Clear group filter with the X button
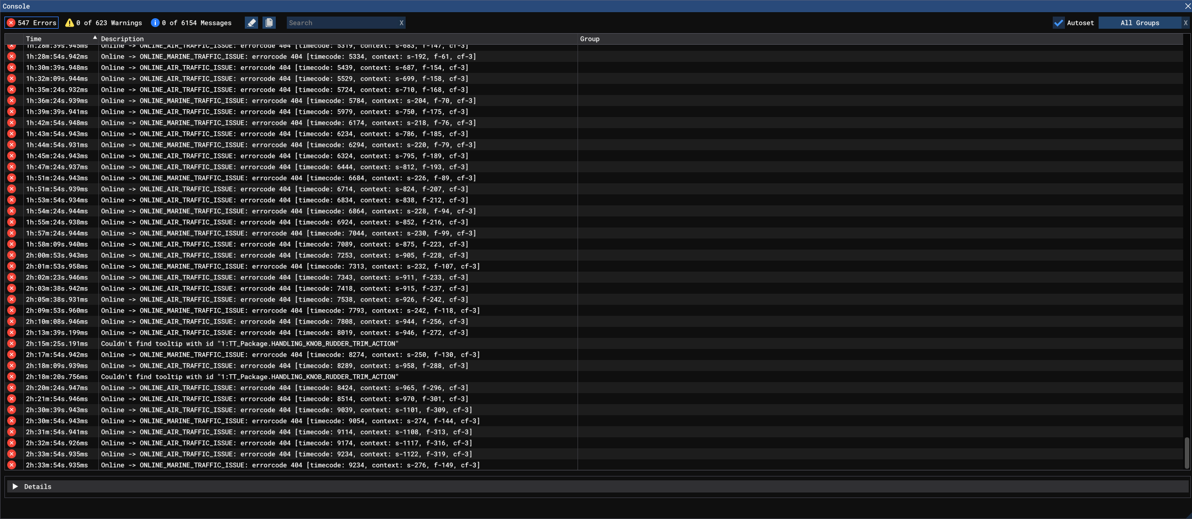This screenshot has height=519, width=1192. tap(1185, 23)
